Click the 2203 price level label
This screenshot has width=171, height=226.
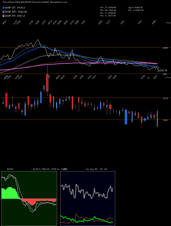(x=165, y=48)
